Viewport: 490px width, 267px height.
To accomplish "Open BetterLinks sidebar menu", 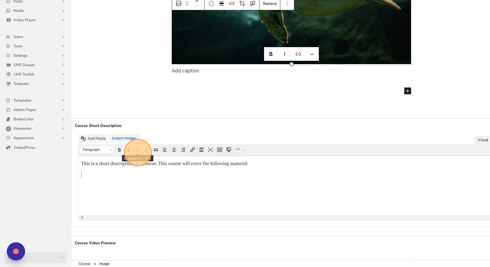I will point(23,119).
